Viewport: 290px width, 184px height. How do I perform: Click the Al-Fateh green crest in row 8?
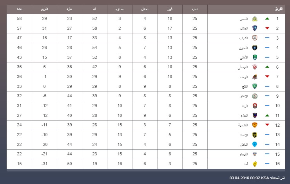click(255, 86)
